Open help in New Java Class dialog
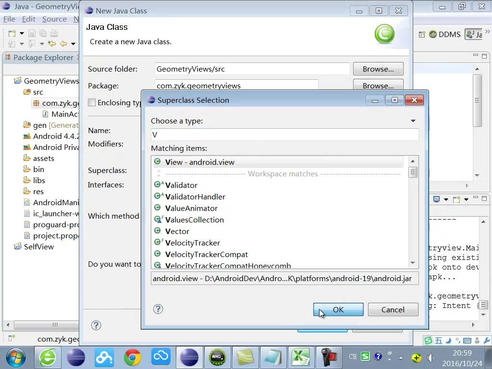Viewport: 492px width, 369px height. 96,325
